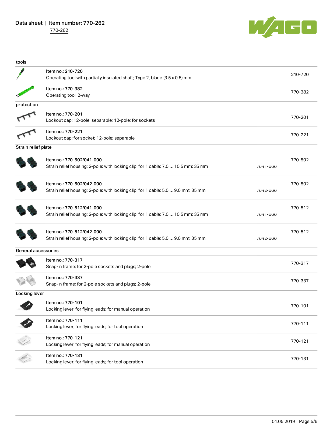Viewport: 333px width, 431px height.
Task: Open the 770-111 link in right column
Action: 300,324
